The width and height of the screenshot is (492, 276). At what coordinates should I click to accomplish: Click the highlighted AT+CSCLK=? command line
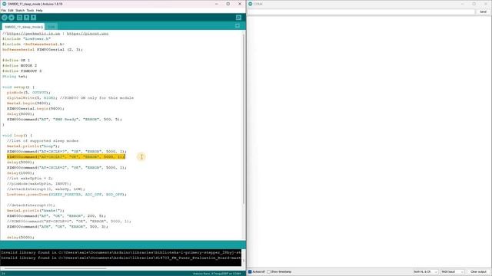[x=66, y=156]
